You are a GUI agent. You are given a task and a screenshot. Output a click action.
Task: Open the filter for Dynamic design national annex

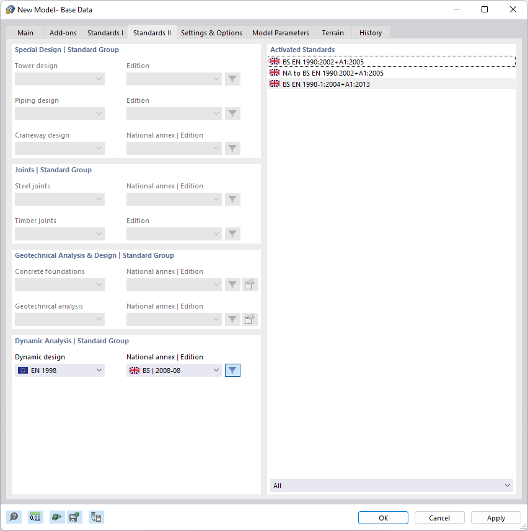(x=232, y=370)
